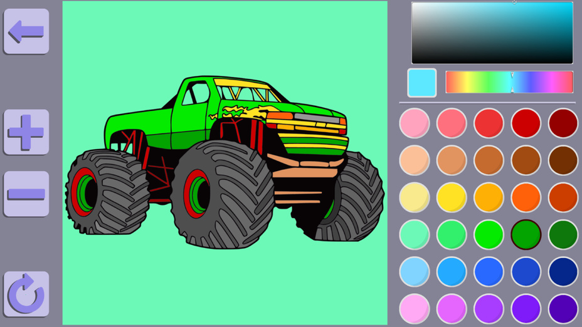Image resolution: width=582 pixels, height=327 pixels.
Task: Zoom in with the plus icon
Action: pos(26,132)
